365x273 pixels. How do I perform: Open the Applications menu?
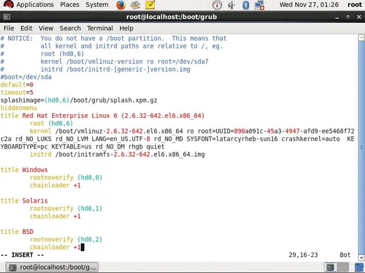[x=35, y=5]
